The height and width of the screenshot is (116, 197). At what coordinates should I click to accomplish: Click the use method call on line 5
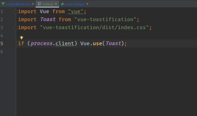[97, 44]
